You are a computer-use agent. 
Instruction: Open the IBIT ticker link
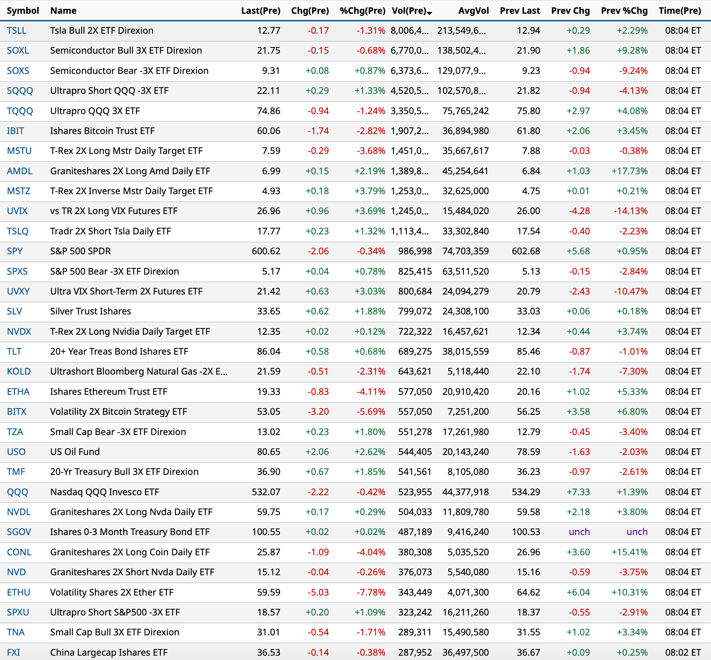(x=15, y=131)
